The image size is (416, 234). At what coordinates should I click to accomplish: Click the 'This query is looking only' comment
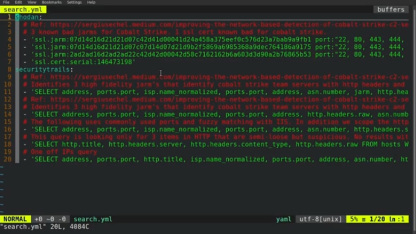216,137
